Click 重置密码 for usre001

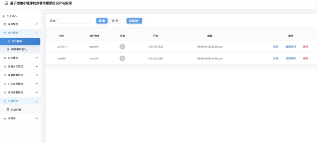pos(291,59)
